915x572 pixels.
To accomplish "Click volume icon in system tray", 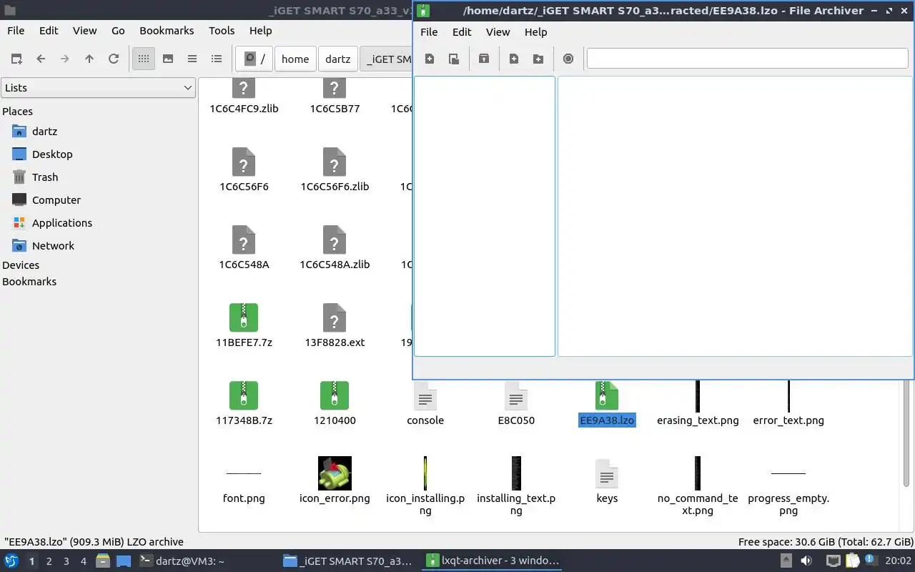I will (806, 561).
